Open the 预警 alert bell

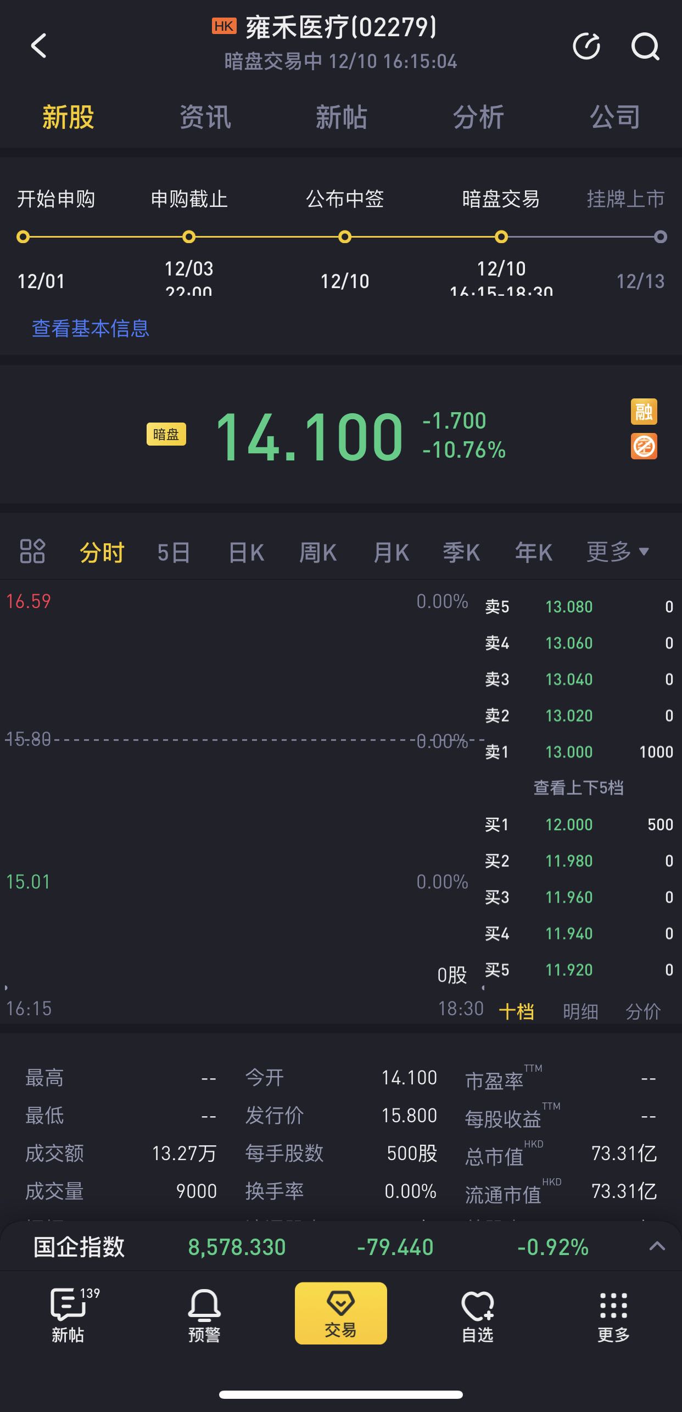click(204, 1315)
